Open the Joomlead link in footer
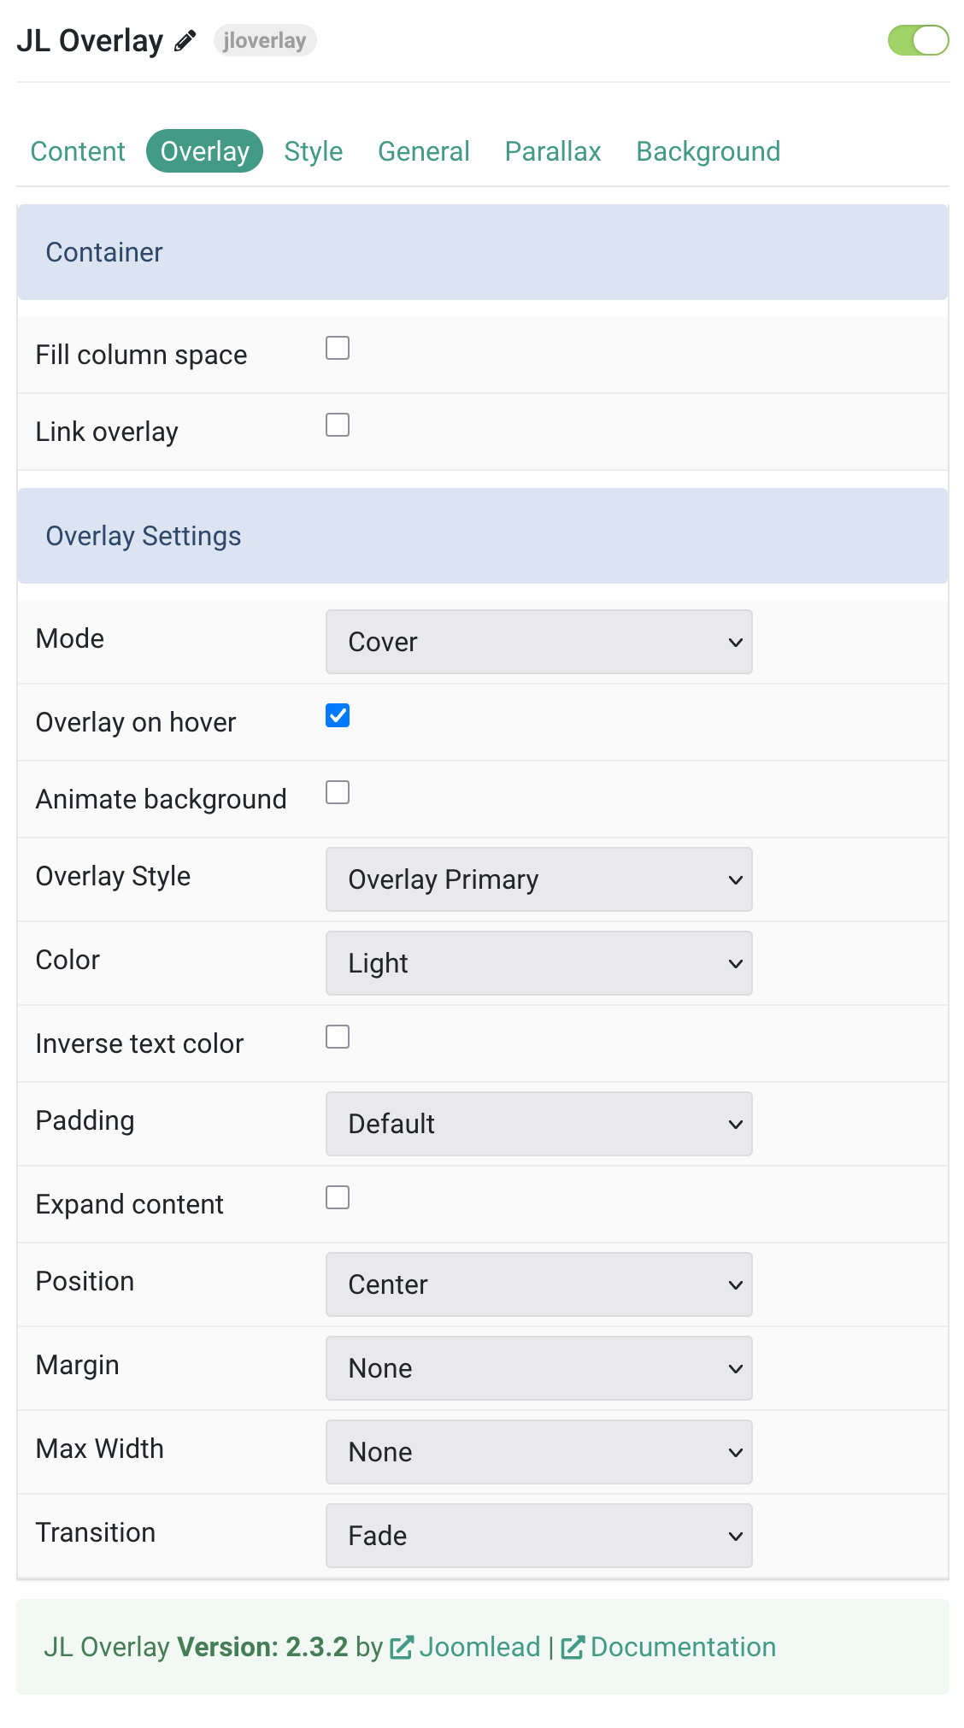Image resolution: width=964 pixels, height=1728 pixels. tap(479, 1647)
